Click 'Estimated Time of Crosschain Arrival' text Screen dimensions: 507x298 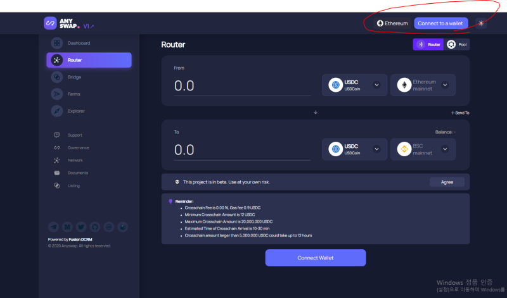pyautogui.click(x=227, y=228)
